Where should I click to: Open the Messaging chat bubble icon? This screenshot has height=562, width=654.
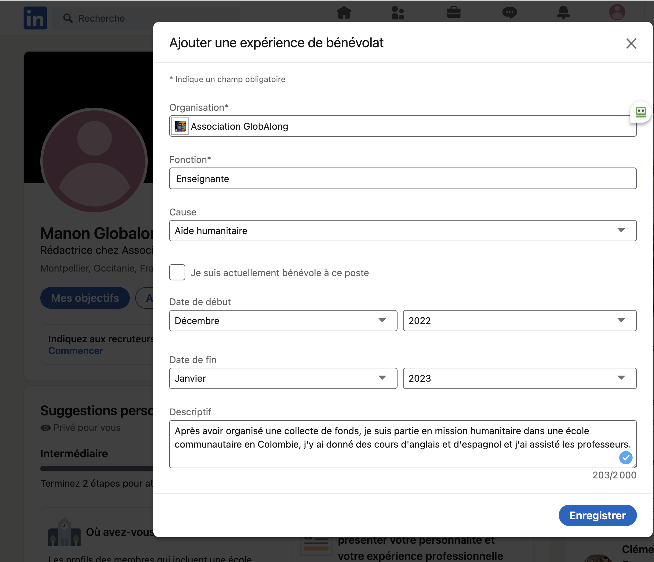510,13
